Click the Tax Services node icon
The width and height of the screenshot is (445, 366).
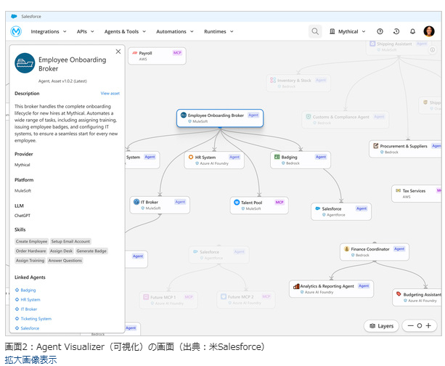398,190
